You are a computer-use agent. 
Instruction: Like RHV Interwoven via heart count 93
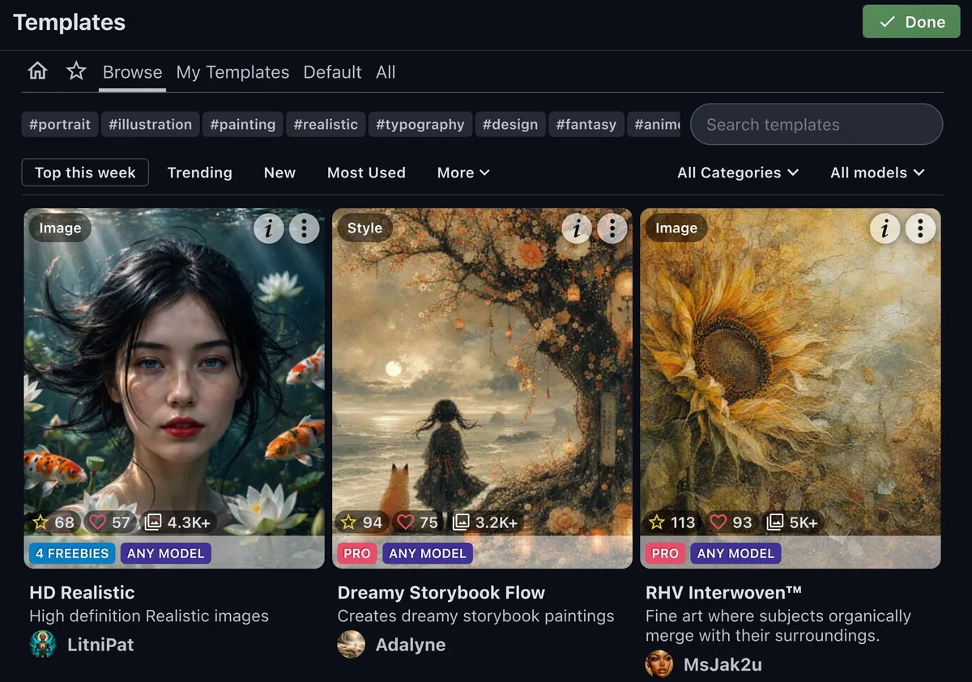click(731, 522)
